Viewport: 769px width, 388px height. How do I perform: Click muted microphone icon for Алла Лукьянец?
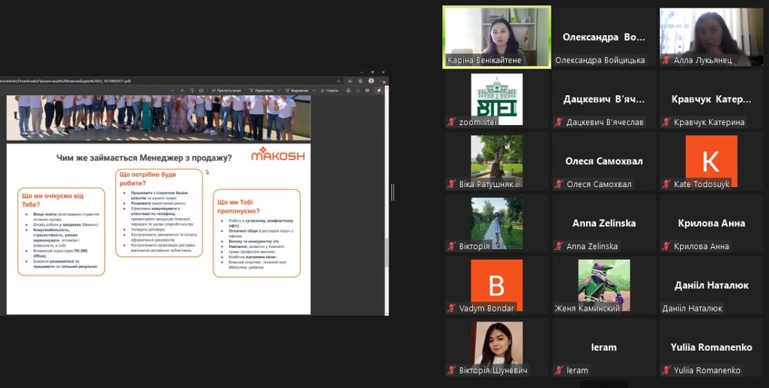tap(665, 61)
